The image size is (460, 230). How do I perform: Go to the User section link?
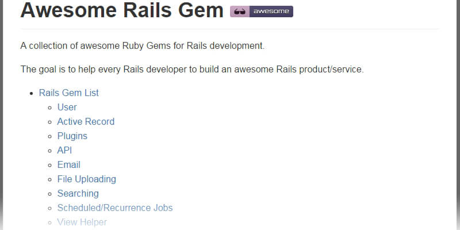coord(67,107)
